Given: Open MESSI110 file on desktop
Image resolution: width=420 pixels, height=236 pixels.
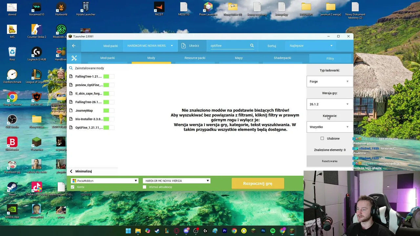Looking at the screenshot, I should pos(184,9).
